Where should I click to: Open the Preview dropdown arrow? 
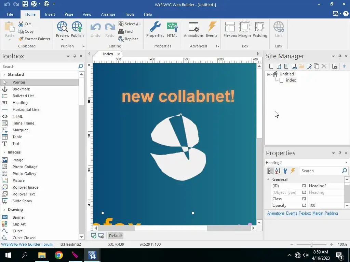62,40
